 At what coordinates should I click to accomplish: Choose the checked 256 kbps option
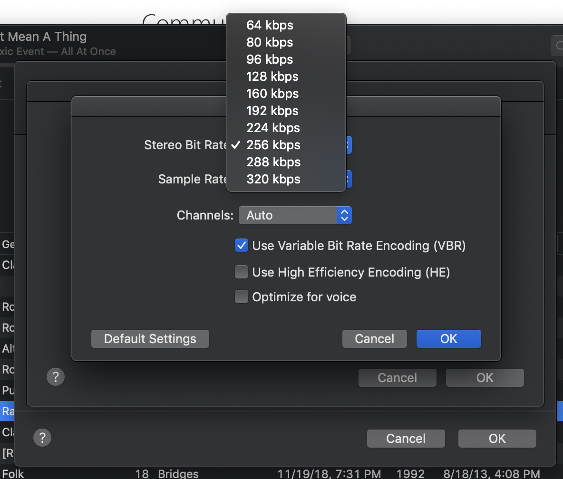pyautogui.click(x=273, y=145)
